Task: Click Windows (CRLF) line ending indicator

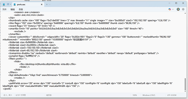Action: [149, 95]
